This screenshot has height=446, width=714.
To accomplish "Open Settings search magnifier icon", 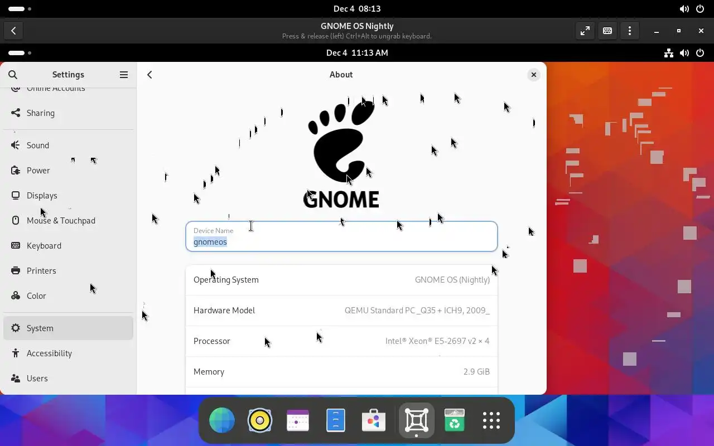I will pos(13,75).
